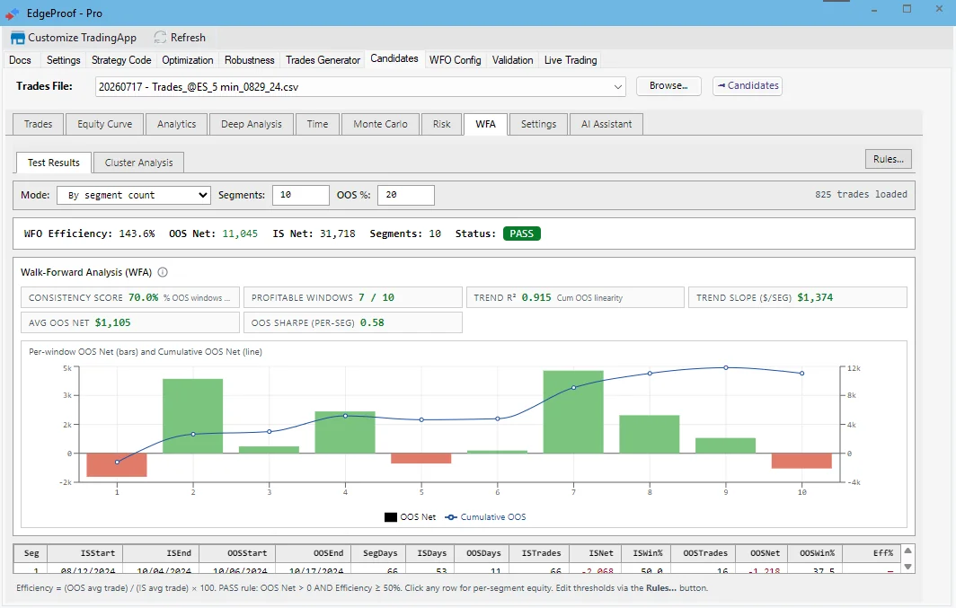Open the Settings main tab

[64, 59]
